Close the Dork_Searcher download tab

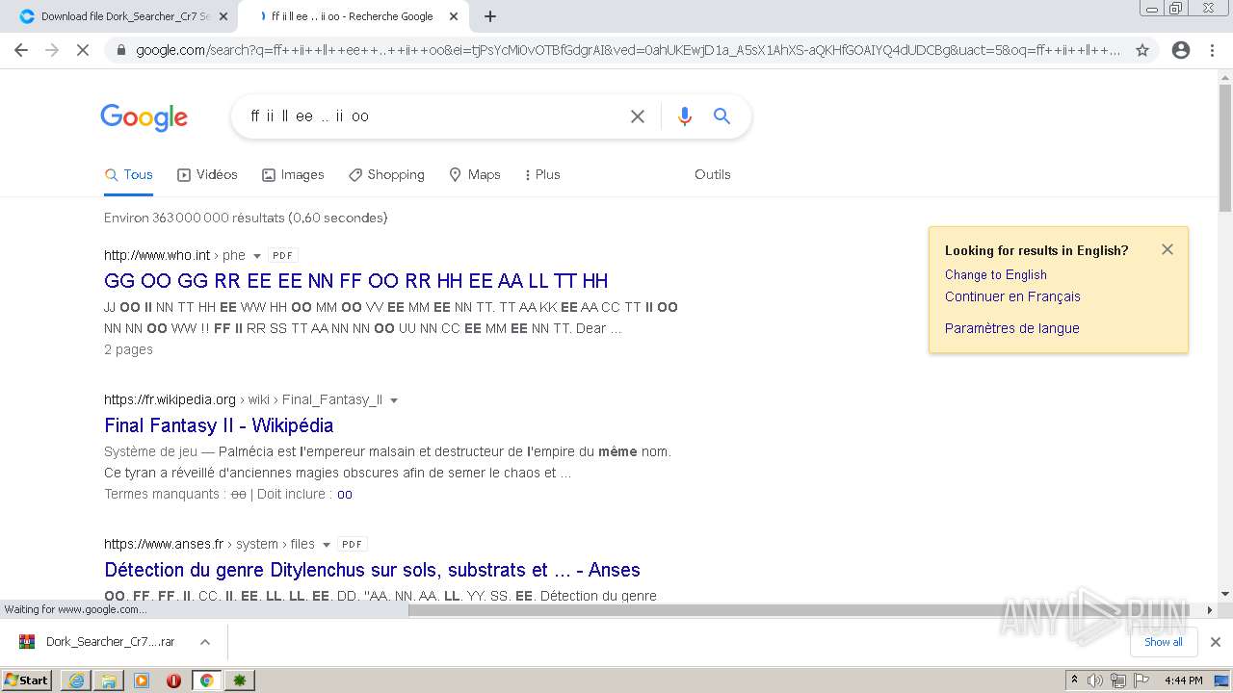coord(223,16)
